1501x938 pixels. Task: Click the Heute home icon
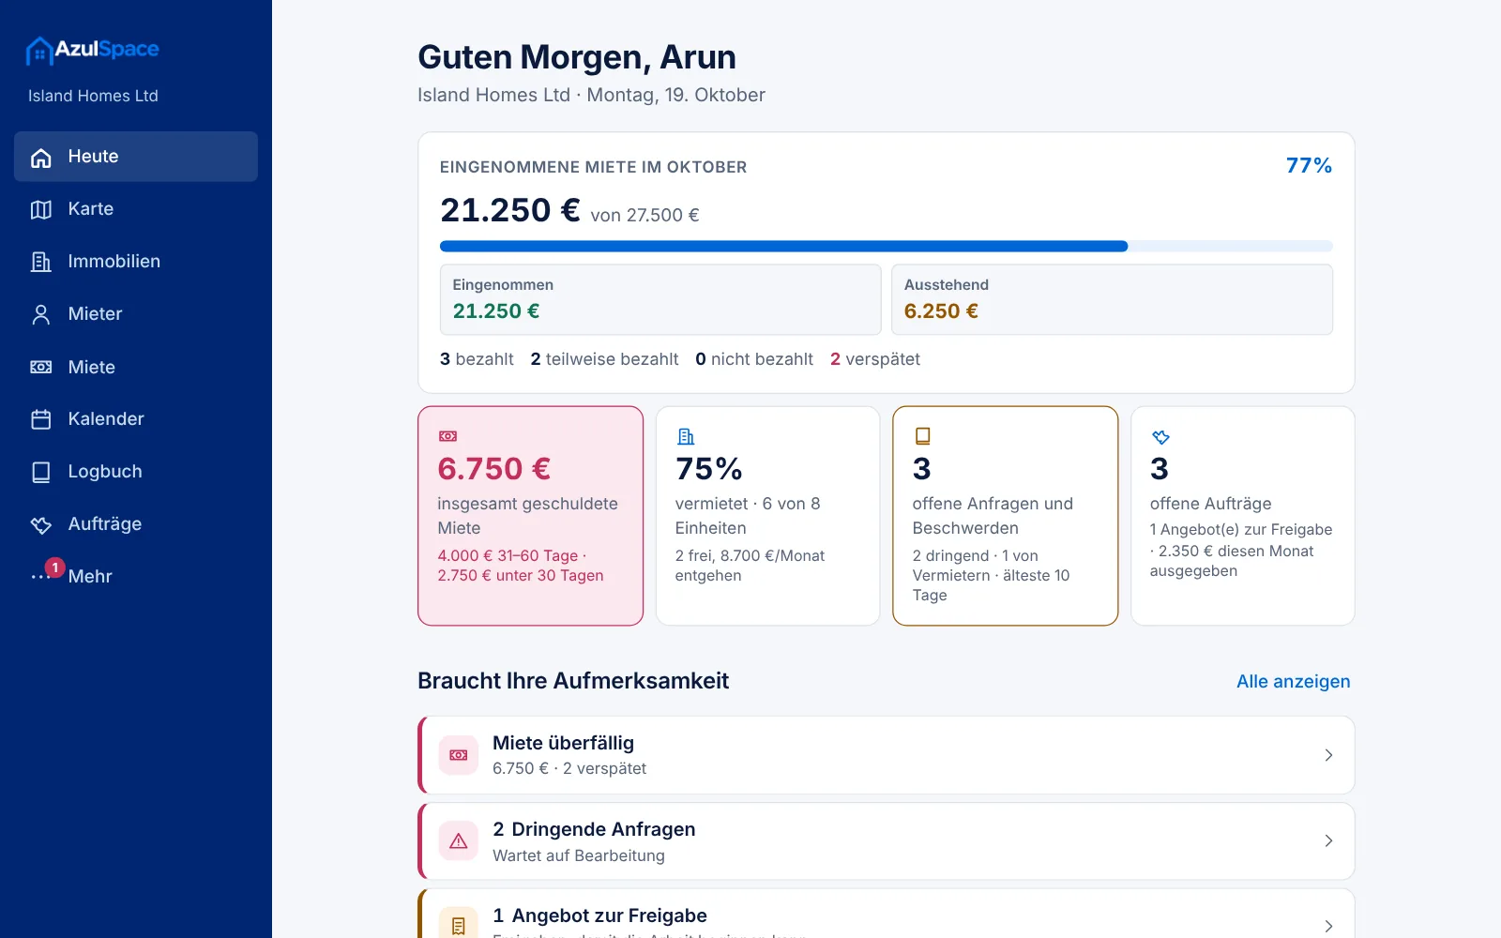(x=41, y=158)
